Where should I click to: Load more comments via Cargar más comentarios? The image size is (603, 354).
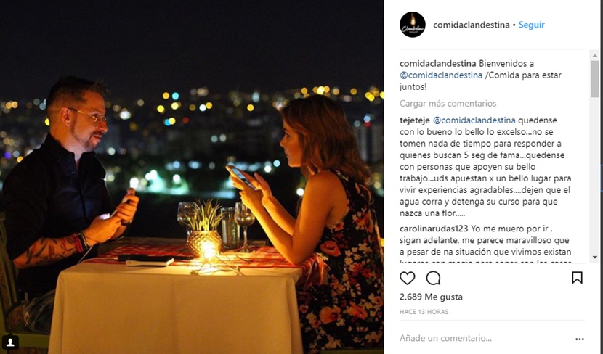448,103
